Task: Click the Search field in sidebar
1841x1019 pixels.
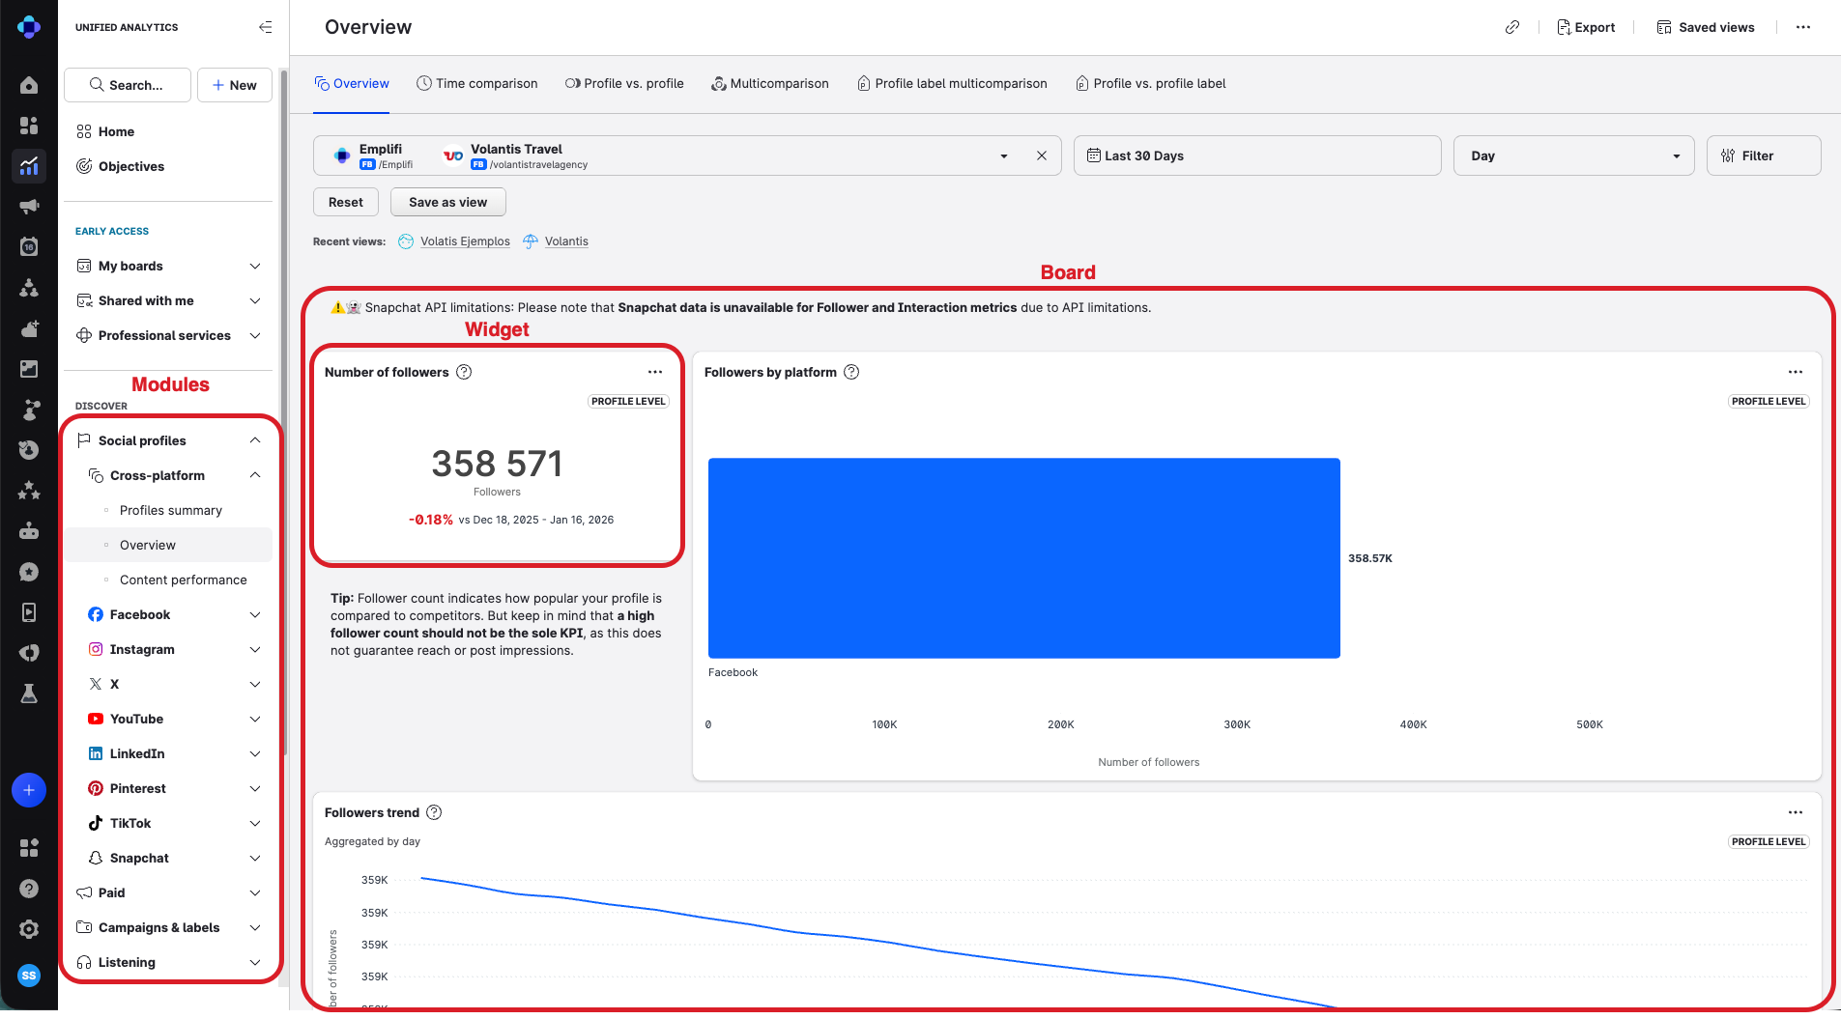Action: click(128, 85)
